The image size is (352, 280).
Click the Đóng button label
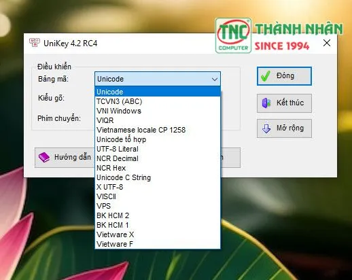285,75
